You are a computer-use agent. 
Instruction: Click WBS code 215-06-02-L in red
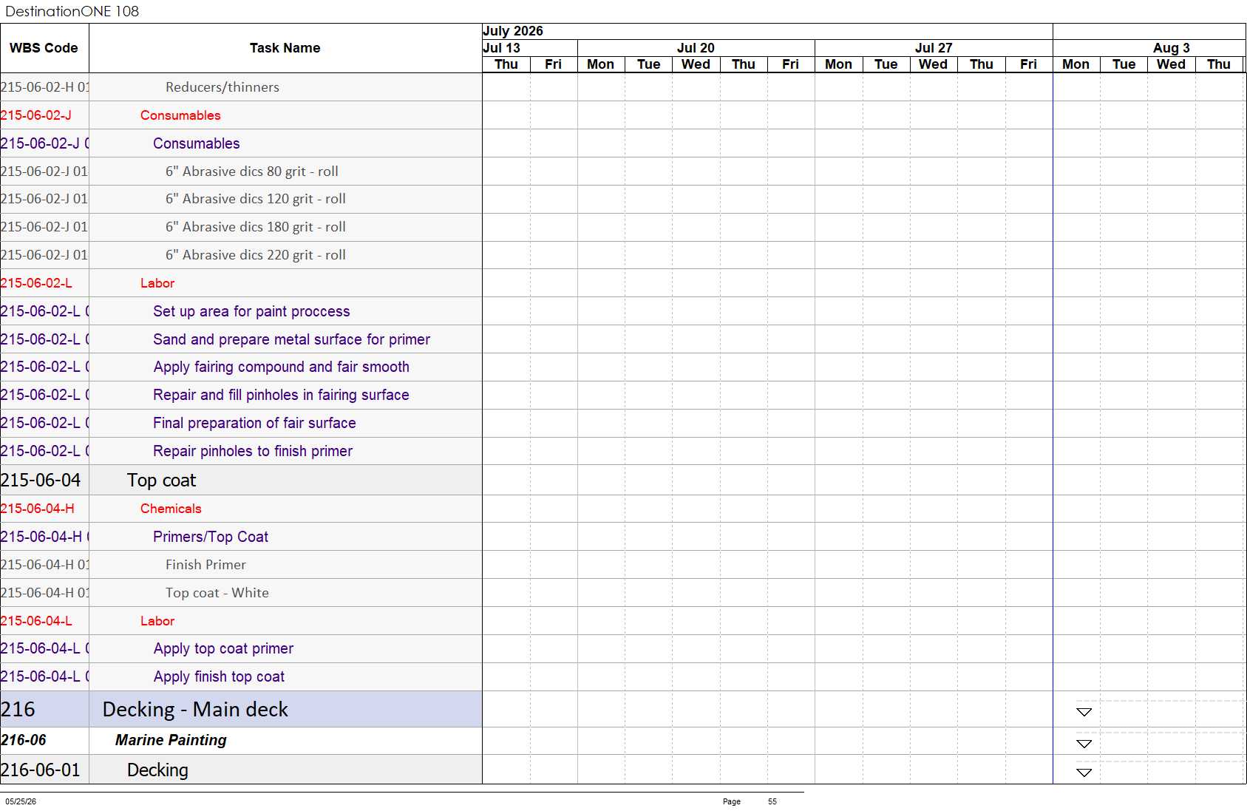[36, 283]
